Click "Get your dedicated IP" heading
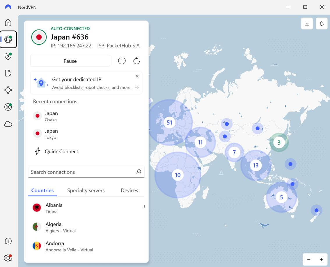Screen dimensions: 330x267 tap(77, 79)
